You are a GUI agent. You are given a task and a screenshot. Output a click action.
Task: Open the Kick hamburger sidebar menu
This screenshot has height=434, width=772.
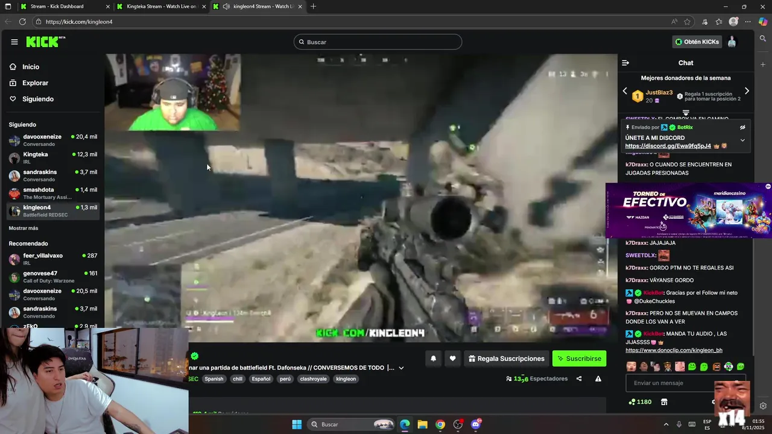(x=14, y=42)
